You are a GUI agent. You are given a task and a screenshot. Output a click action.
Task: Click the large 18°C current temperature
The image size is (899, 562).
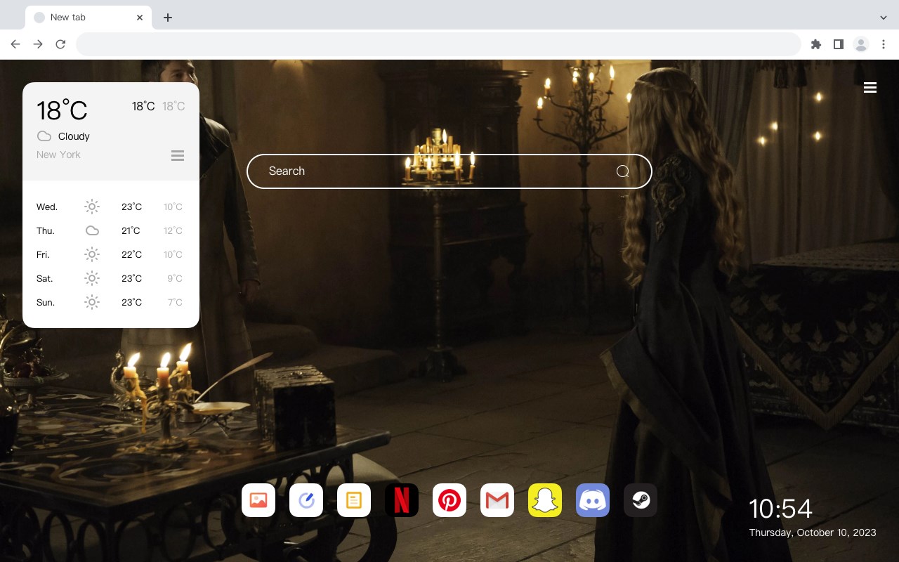tap(62, 110)
